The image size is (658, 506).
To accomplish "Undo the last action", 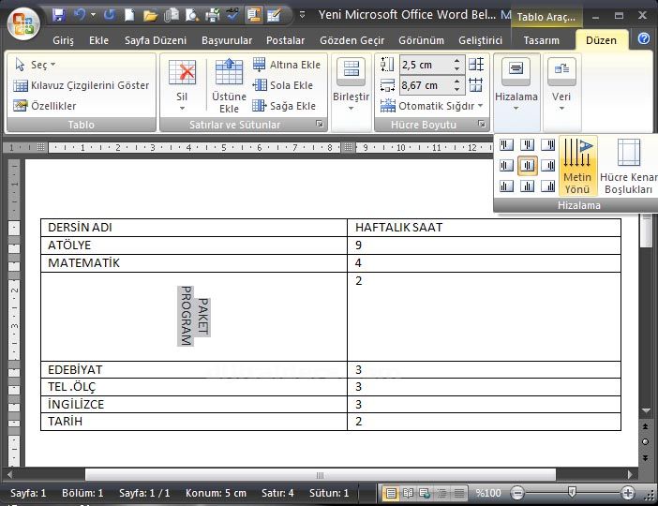I will [79, 15].
